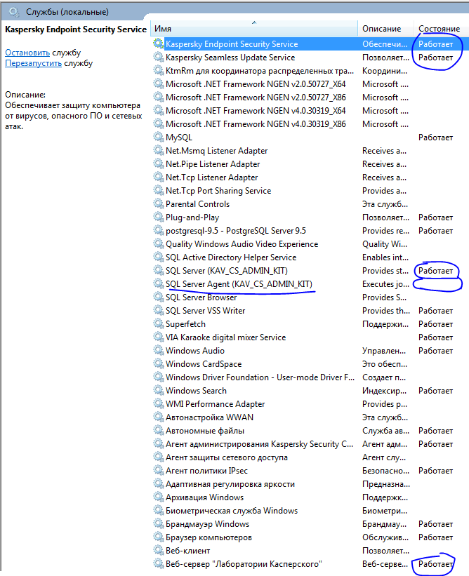Select Агент защиты сетевого доступа service
469x576 pixels.
pyautogui.click(x=226, y=457)
